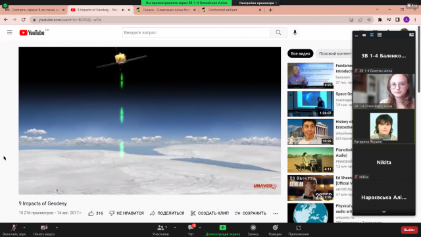Click into the YouTube search field
The image size is (421, 237).
pos(196,32)
